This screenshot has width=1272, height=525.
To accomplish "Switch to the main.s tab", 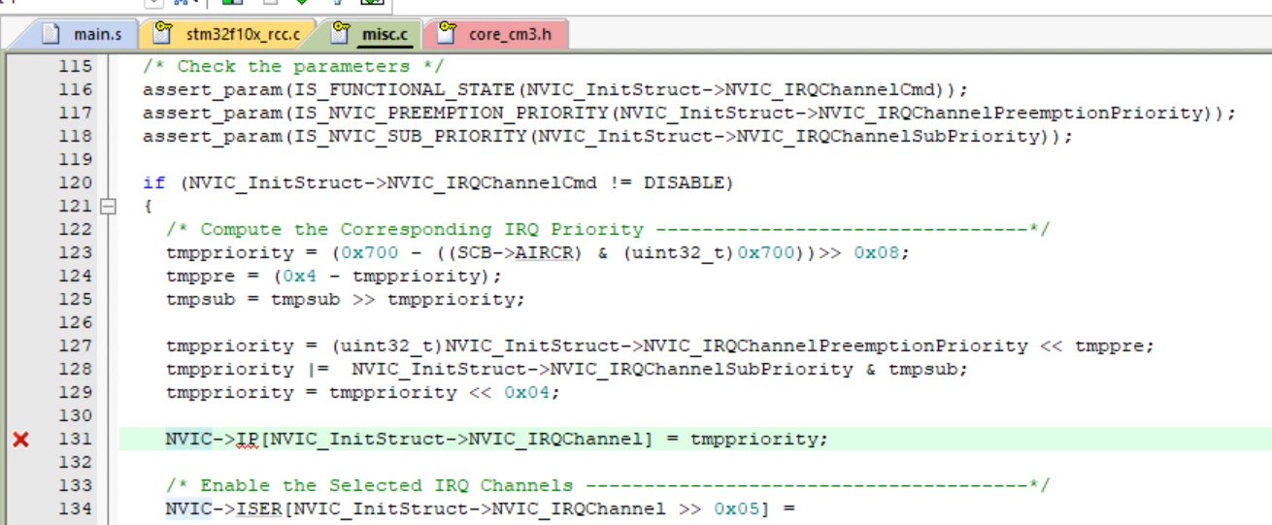I will [82, 35].
